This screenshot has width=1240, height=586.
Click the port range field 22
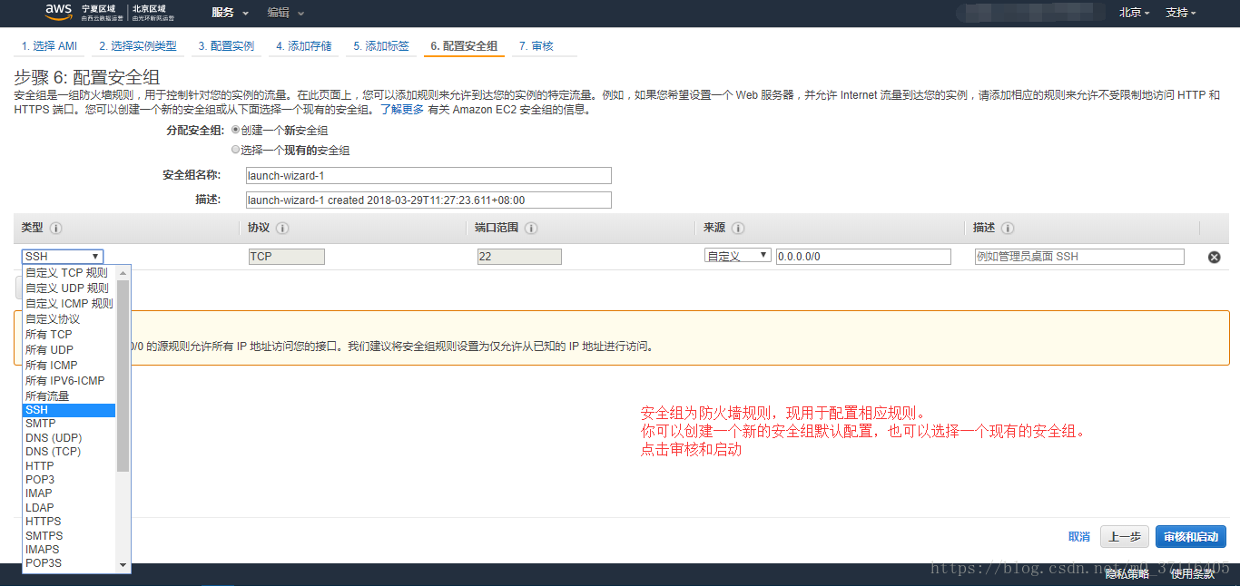click(x=519, y=257)
